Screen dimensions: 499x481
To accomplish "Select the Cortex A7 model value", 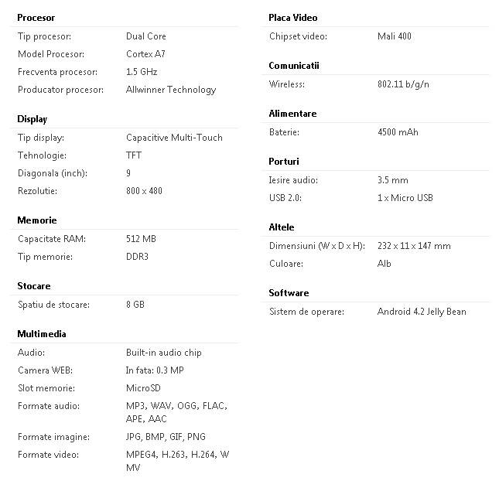I will click(145, 54).
